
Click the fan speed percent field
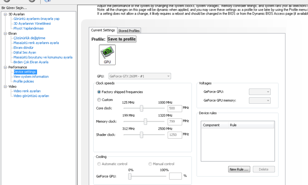point(176,176)
